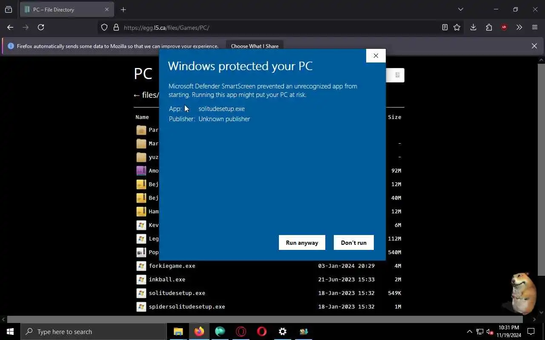Open Settings gear in taskbar
This screenshot has height=340, width=545.
[283, 331]
